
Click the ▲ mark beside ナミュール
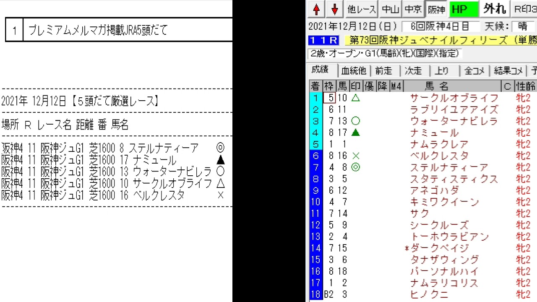tap(355, 133)
